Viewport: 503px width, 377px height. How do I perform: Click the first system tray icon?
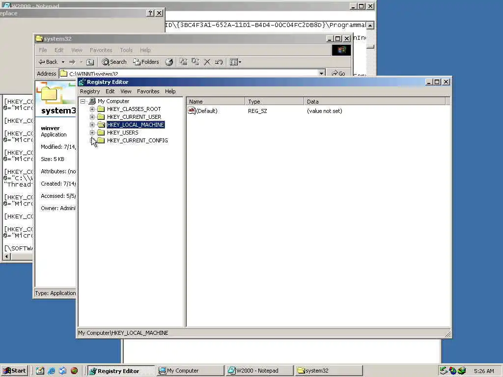click(444, 371)
